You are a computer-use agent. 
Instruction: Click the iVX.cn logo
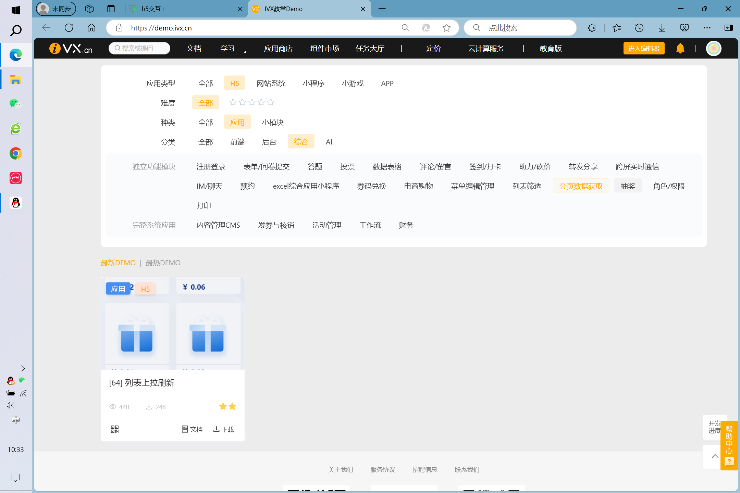point(71,48)
